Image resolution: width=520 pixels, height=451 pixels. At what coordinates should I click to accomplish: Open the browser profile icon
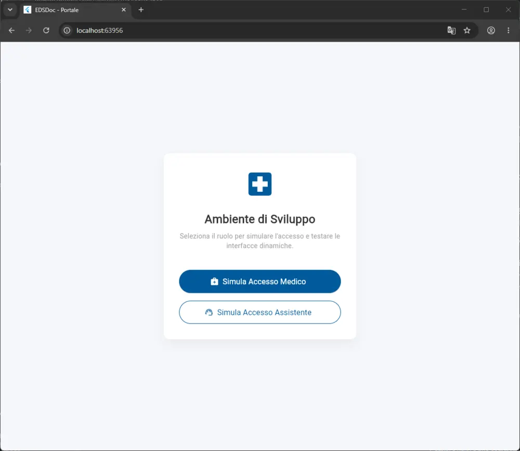[491, 31]
